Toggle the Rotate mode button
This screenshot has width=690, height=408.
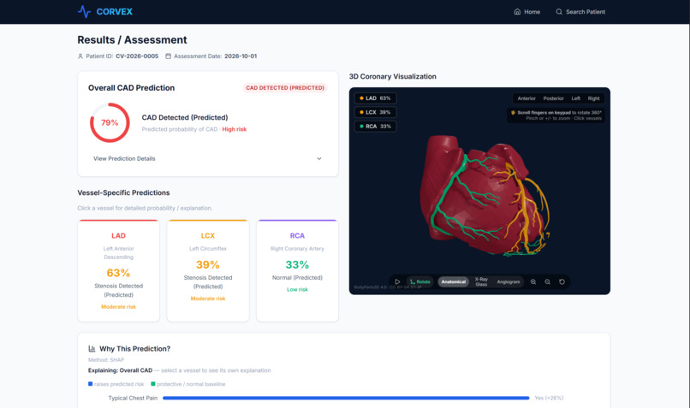click(419, 281)
